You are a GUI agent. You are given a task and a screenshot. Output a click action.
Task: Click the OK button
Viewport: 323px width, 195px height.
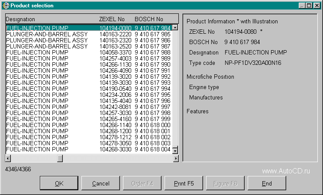(59, 183)
